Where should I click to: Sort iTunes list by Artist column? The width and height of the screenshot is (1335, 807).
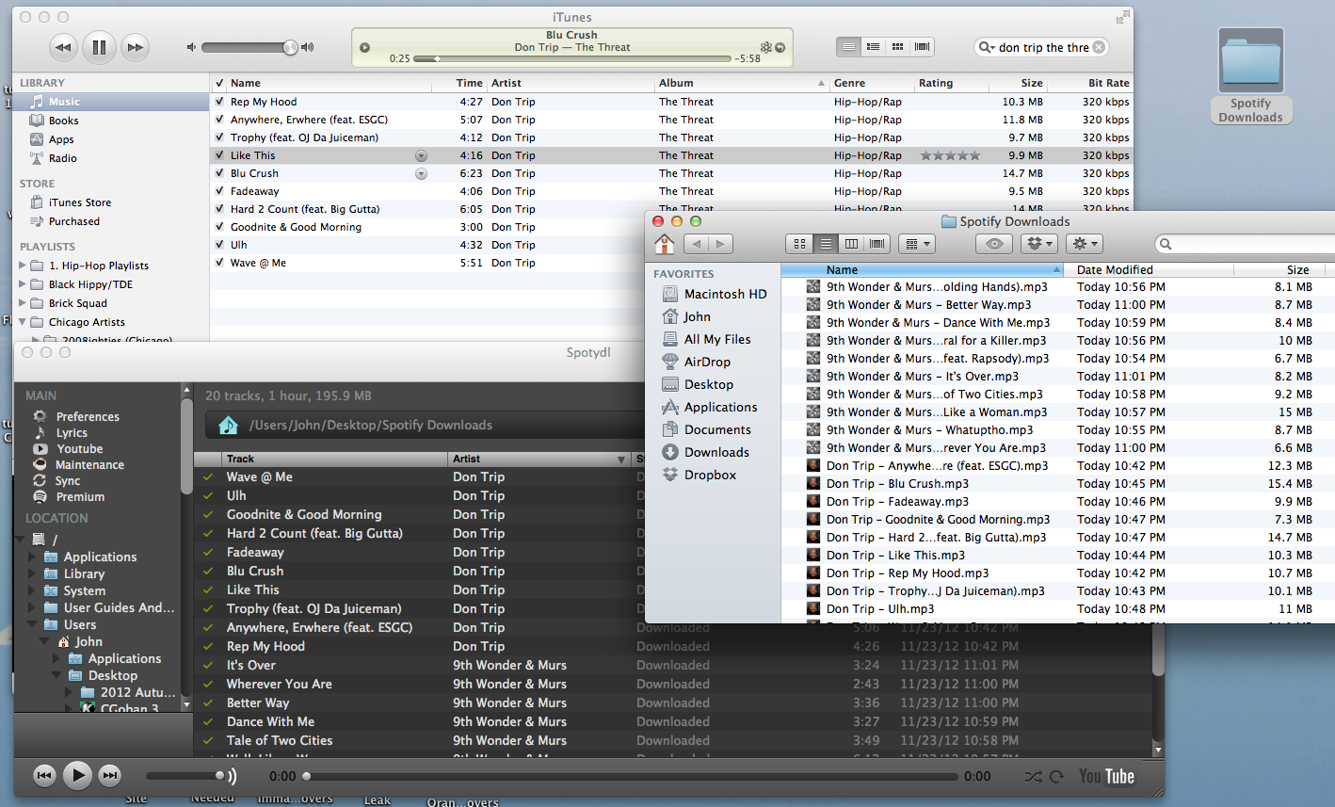[571, 83]
